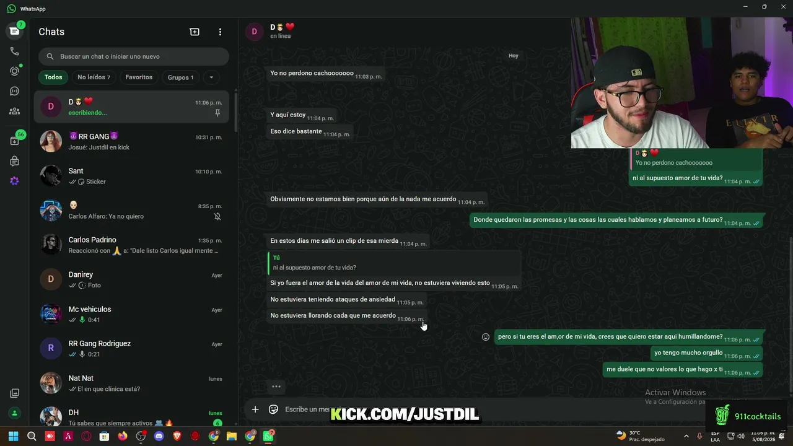Show hidden system tray icons
The image size is (793, 446).
686,436
